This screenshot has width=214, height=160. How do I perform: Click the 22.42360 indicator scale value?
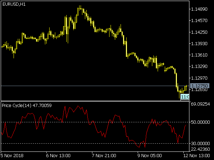[200, 149]
